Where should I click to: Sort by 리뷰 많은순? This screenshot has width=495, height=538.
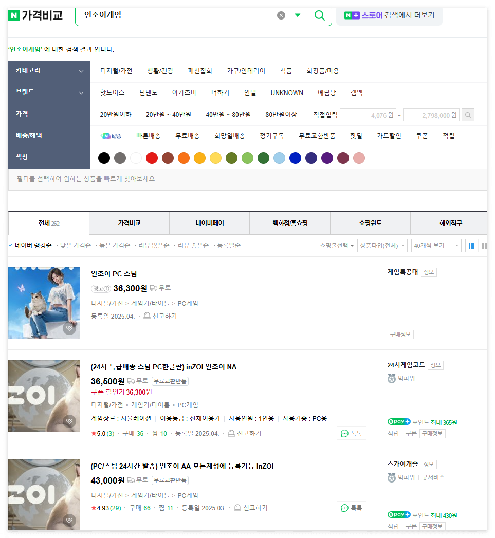point(154,245)
